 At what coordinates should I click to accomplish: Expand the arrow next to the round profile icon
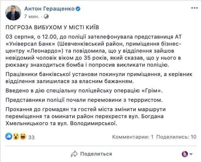(x=192, y=154)
